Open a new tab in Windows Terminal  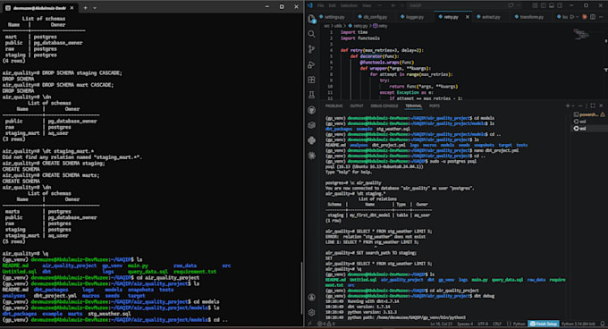tap(85, 7)
